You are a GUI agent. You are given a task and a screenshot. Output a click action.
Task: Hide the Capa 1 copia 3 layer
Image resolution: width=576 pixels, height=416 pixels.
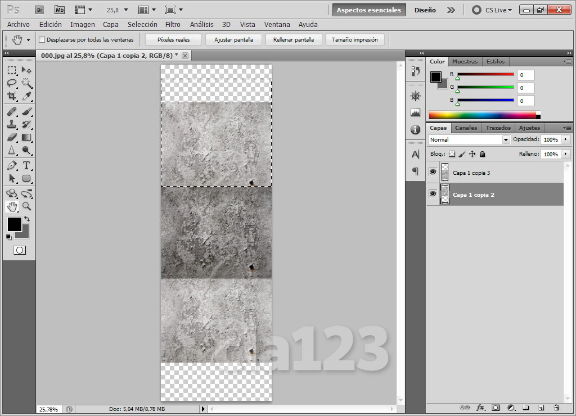click(433, 172)
